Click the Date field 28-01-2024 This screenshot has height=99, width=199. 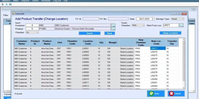(144, 19)
